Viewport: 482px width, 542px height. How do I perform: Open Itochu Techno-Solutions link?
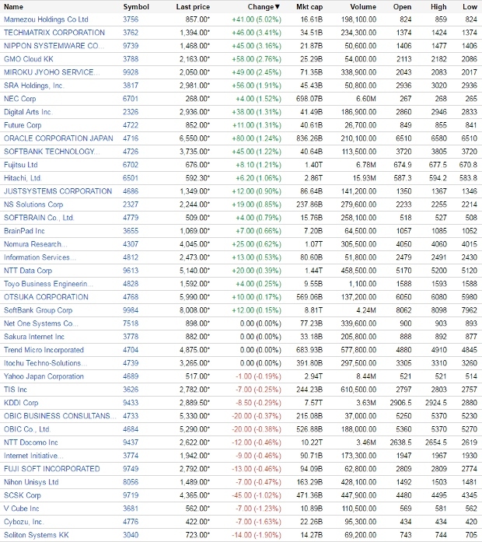pyautogui.click(x=45, y=363)
